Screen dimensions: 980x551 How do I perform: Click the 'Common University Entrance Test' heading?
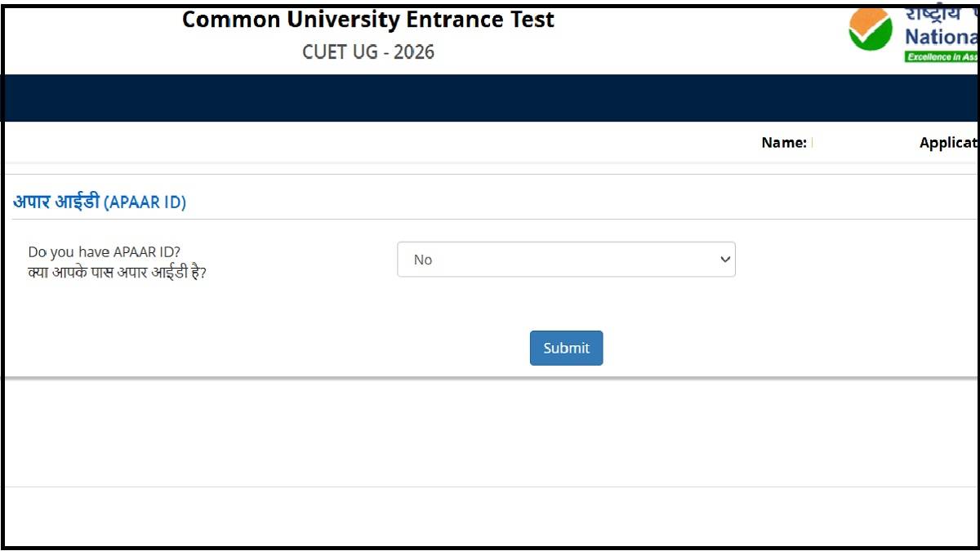tap(368, 19)
